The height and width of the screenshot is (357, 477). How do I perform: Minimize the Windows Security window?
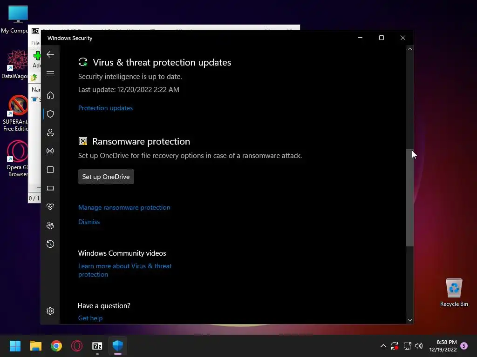360,38
